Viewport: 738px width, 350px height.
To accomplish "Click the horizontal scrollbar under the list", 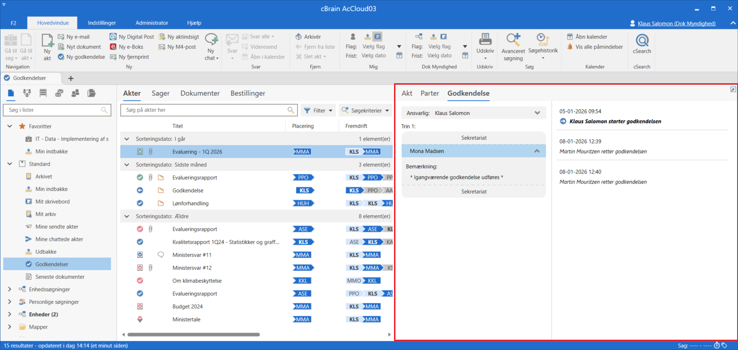I will click(x=193, y=334).
